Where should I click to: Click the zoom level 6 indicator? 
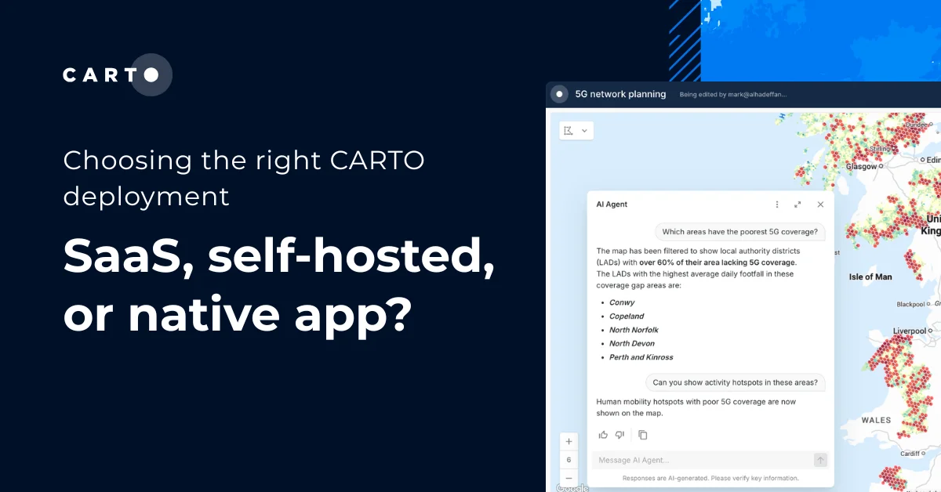569,459
